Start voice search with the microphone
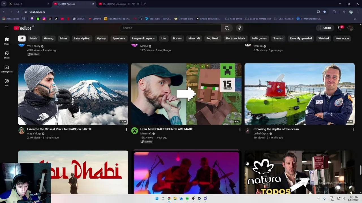Viewport: 362px width, 203px height. point(240,28)
